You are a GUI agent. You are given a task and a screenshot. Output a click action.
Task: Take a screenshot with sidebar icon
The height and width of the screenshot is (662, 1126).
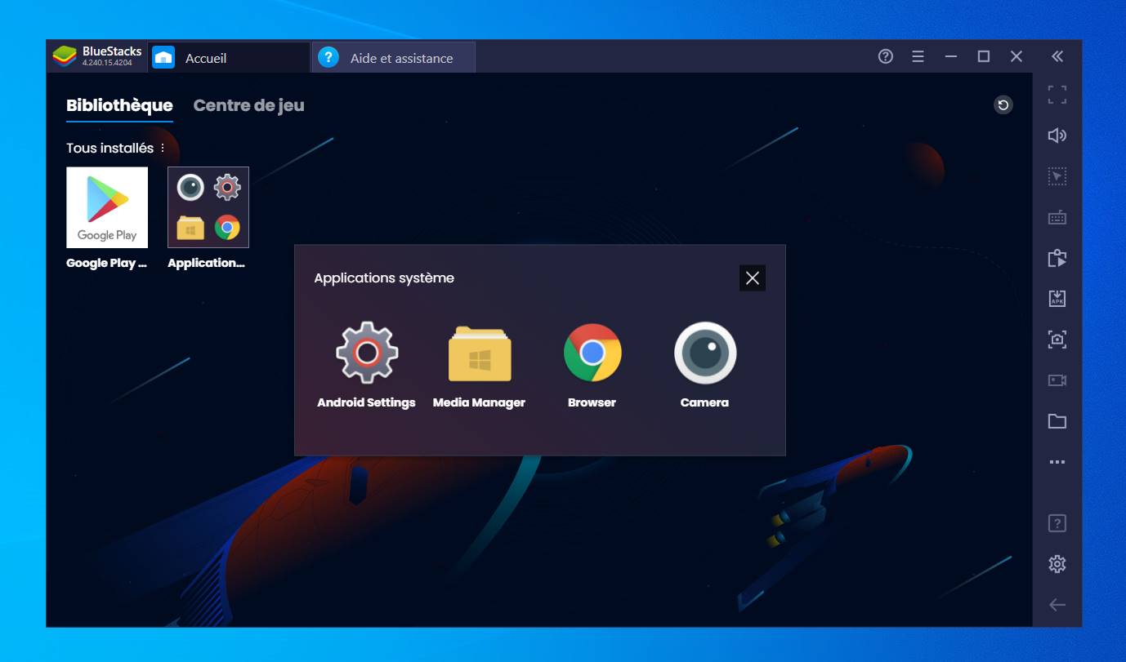1057,340
